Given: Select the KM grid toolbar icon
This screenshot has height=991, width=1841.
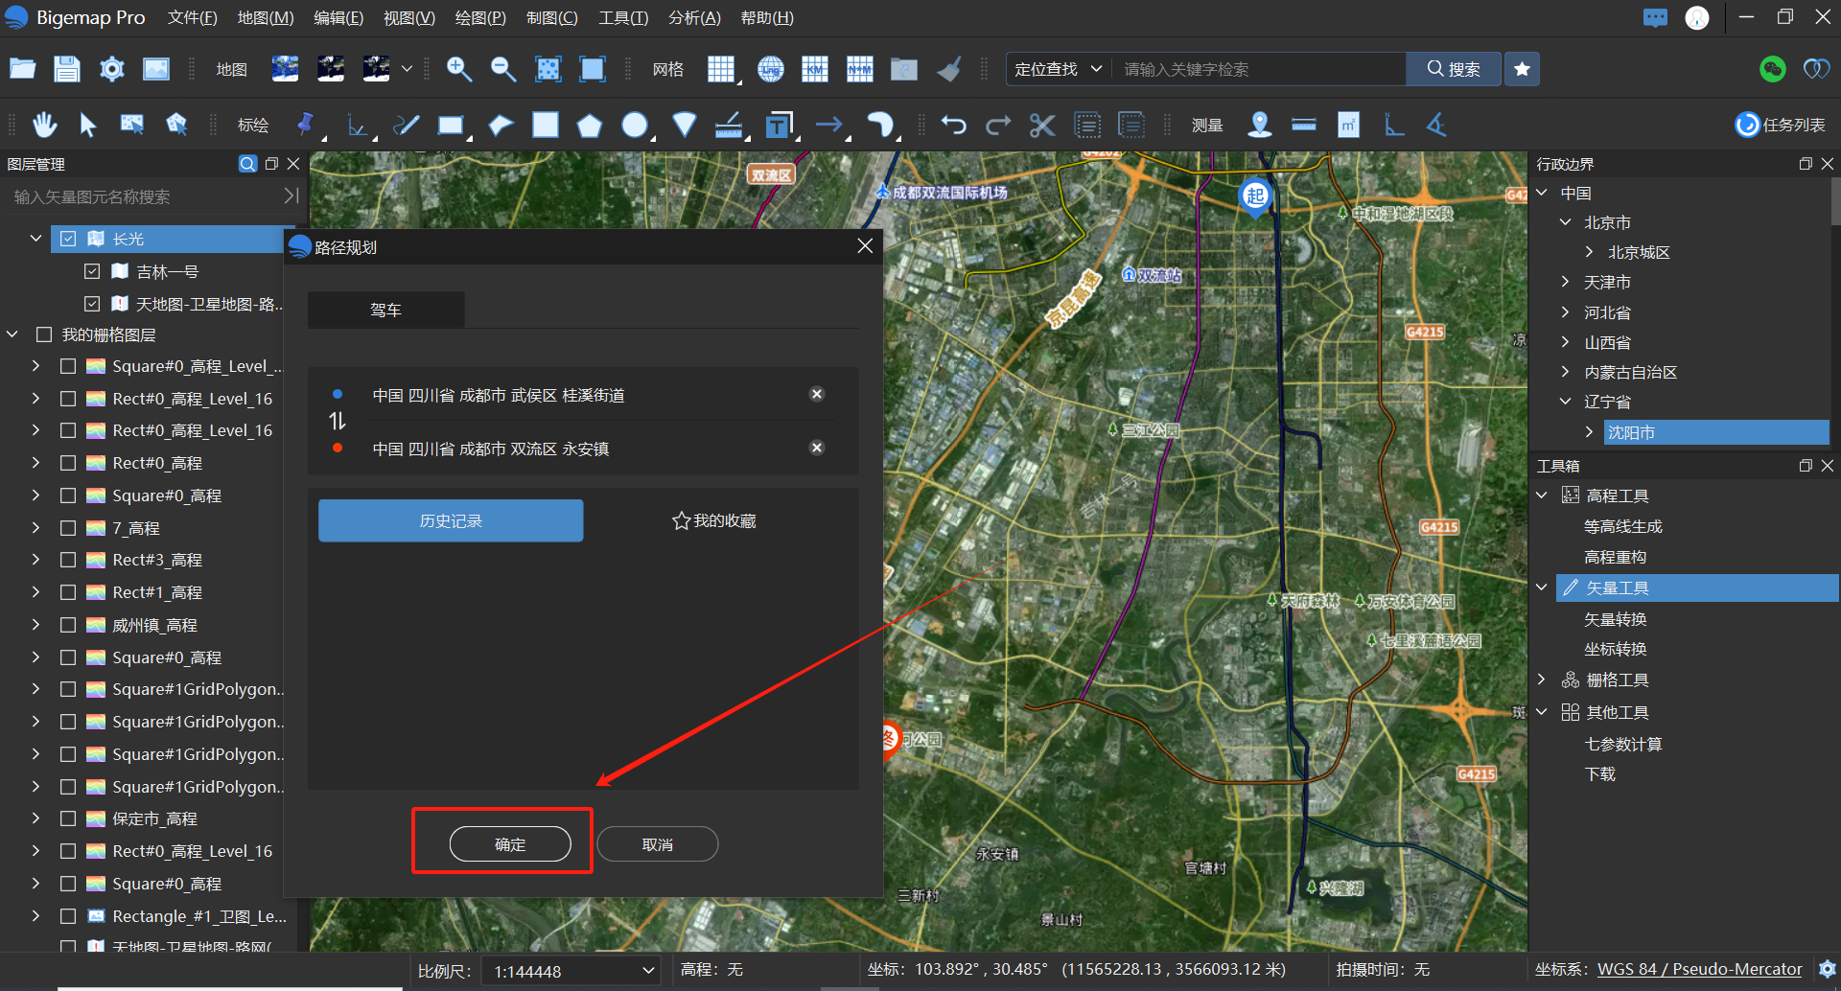Looking at the screenshot, I should point(814,69).
